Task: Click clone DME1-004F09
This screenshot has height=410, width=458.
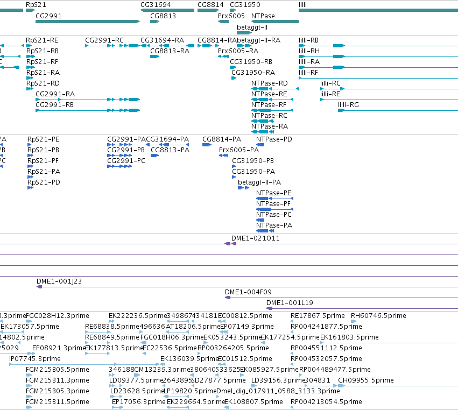Action: click(341, 298)
